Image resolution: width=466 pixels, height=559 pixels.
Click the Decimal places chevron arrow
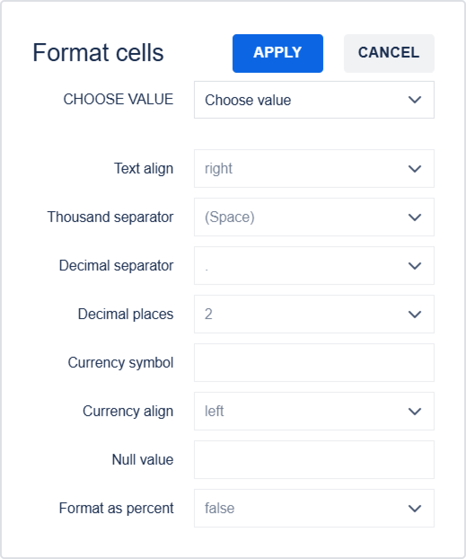(415, 315)
